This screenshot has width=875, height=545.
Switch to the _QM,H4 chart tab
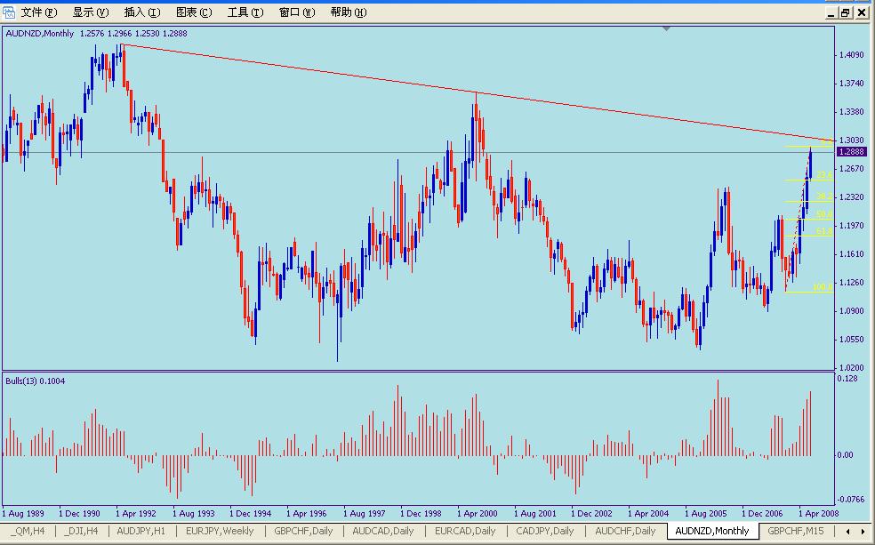click(x=28, y=531)
